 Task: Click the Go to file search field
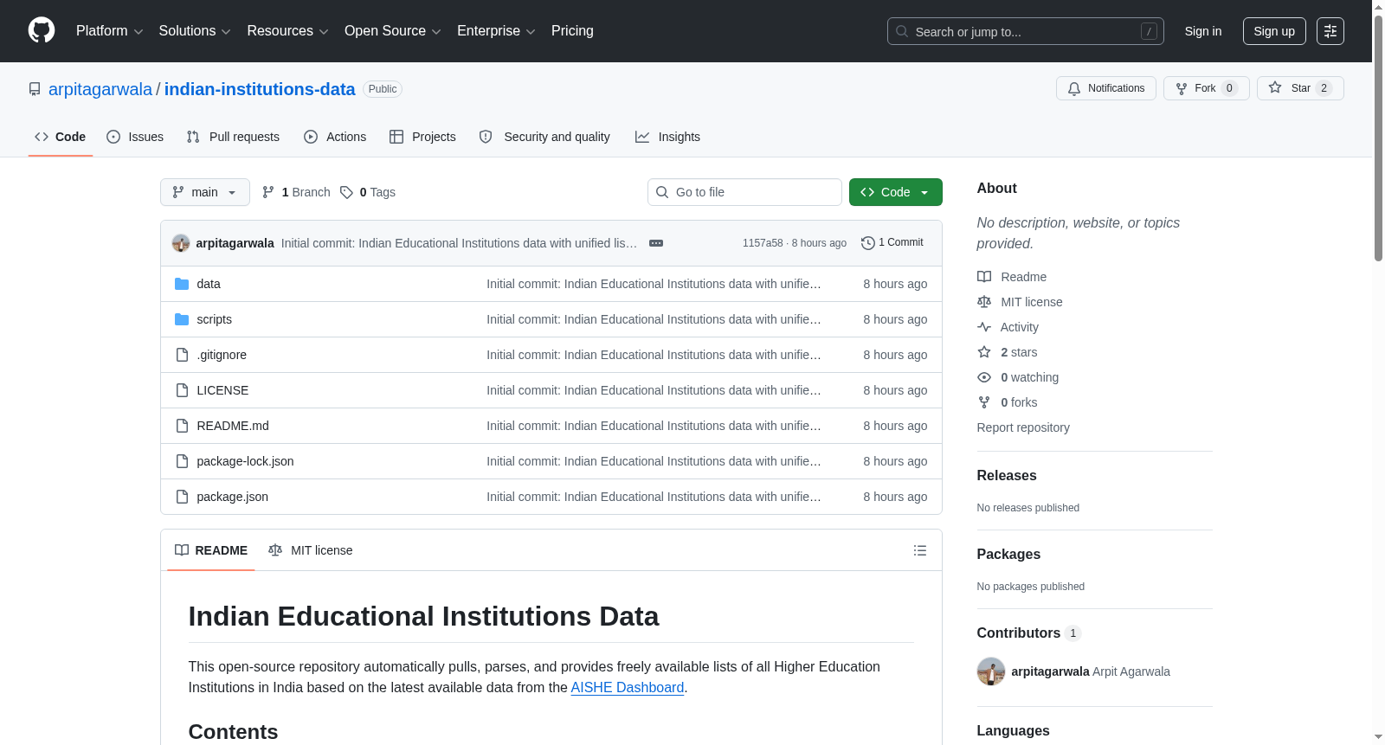click(744, 192)
